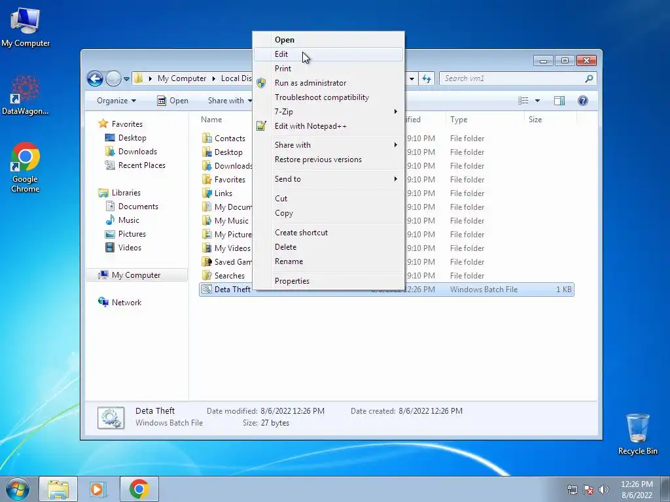Open Chrome from the taskbar
The height and width of the screenshot is (502, 670).
tap(139, 489)
